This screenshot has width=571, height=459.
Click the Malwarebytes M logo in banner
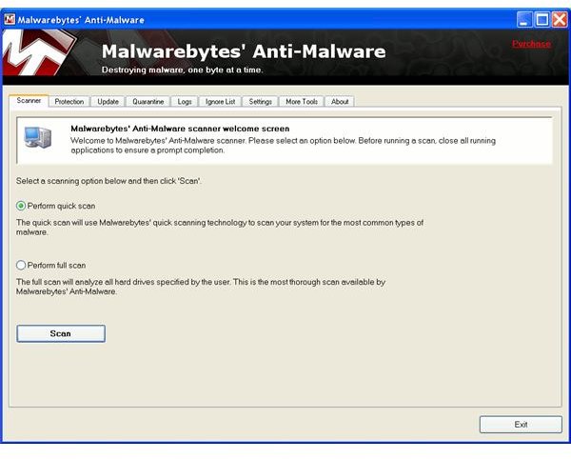(x=38, y=52)
